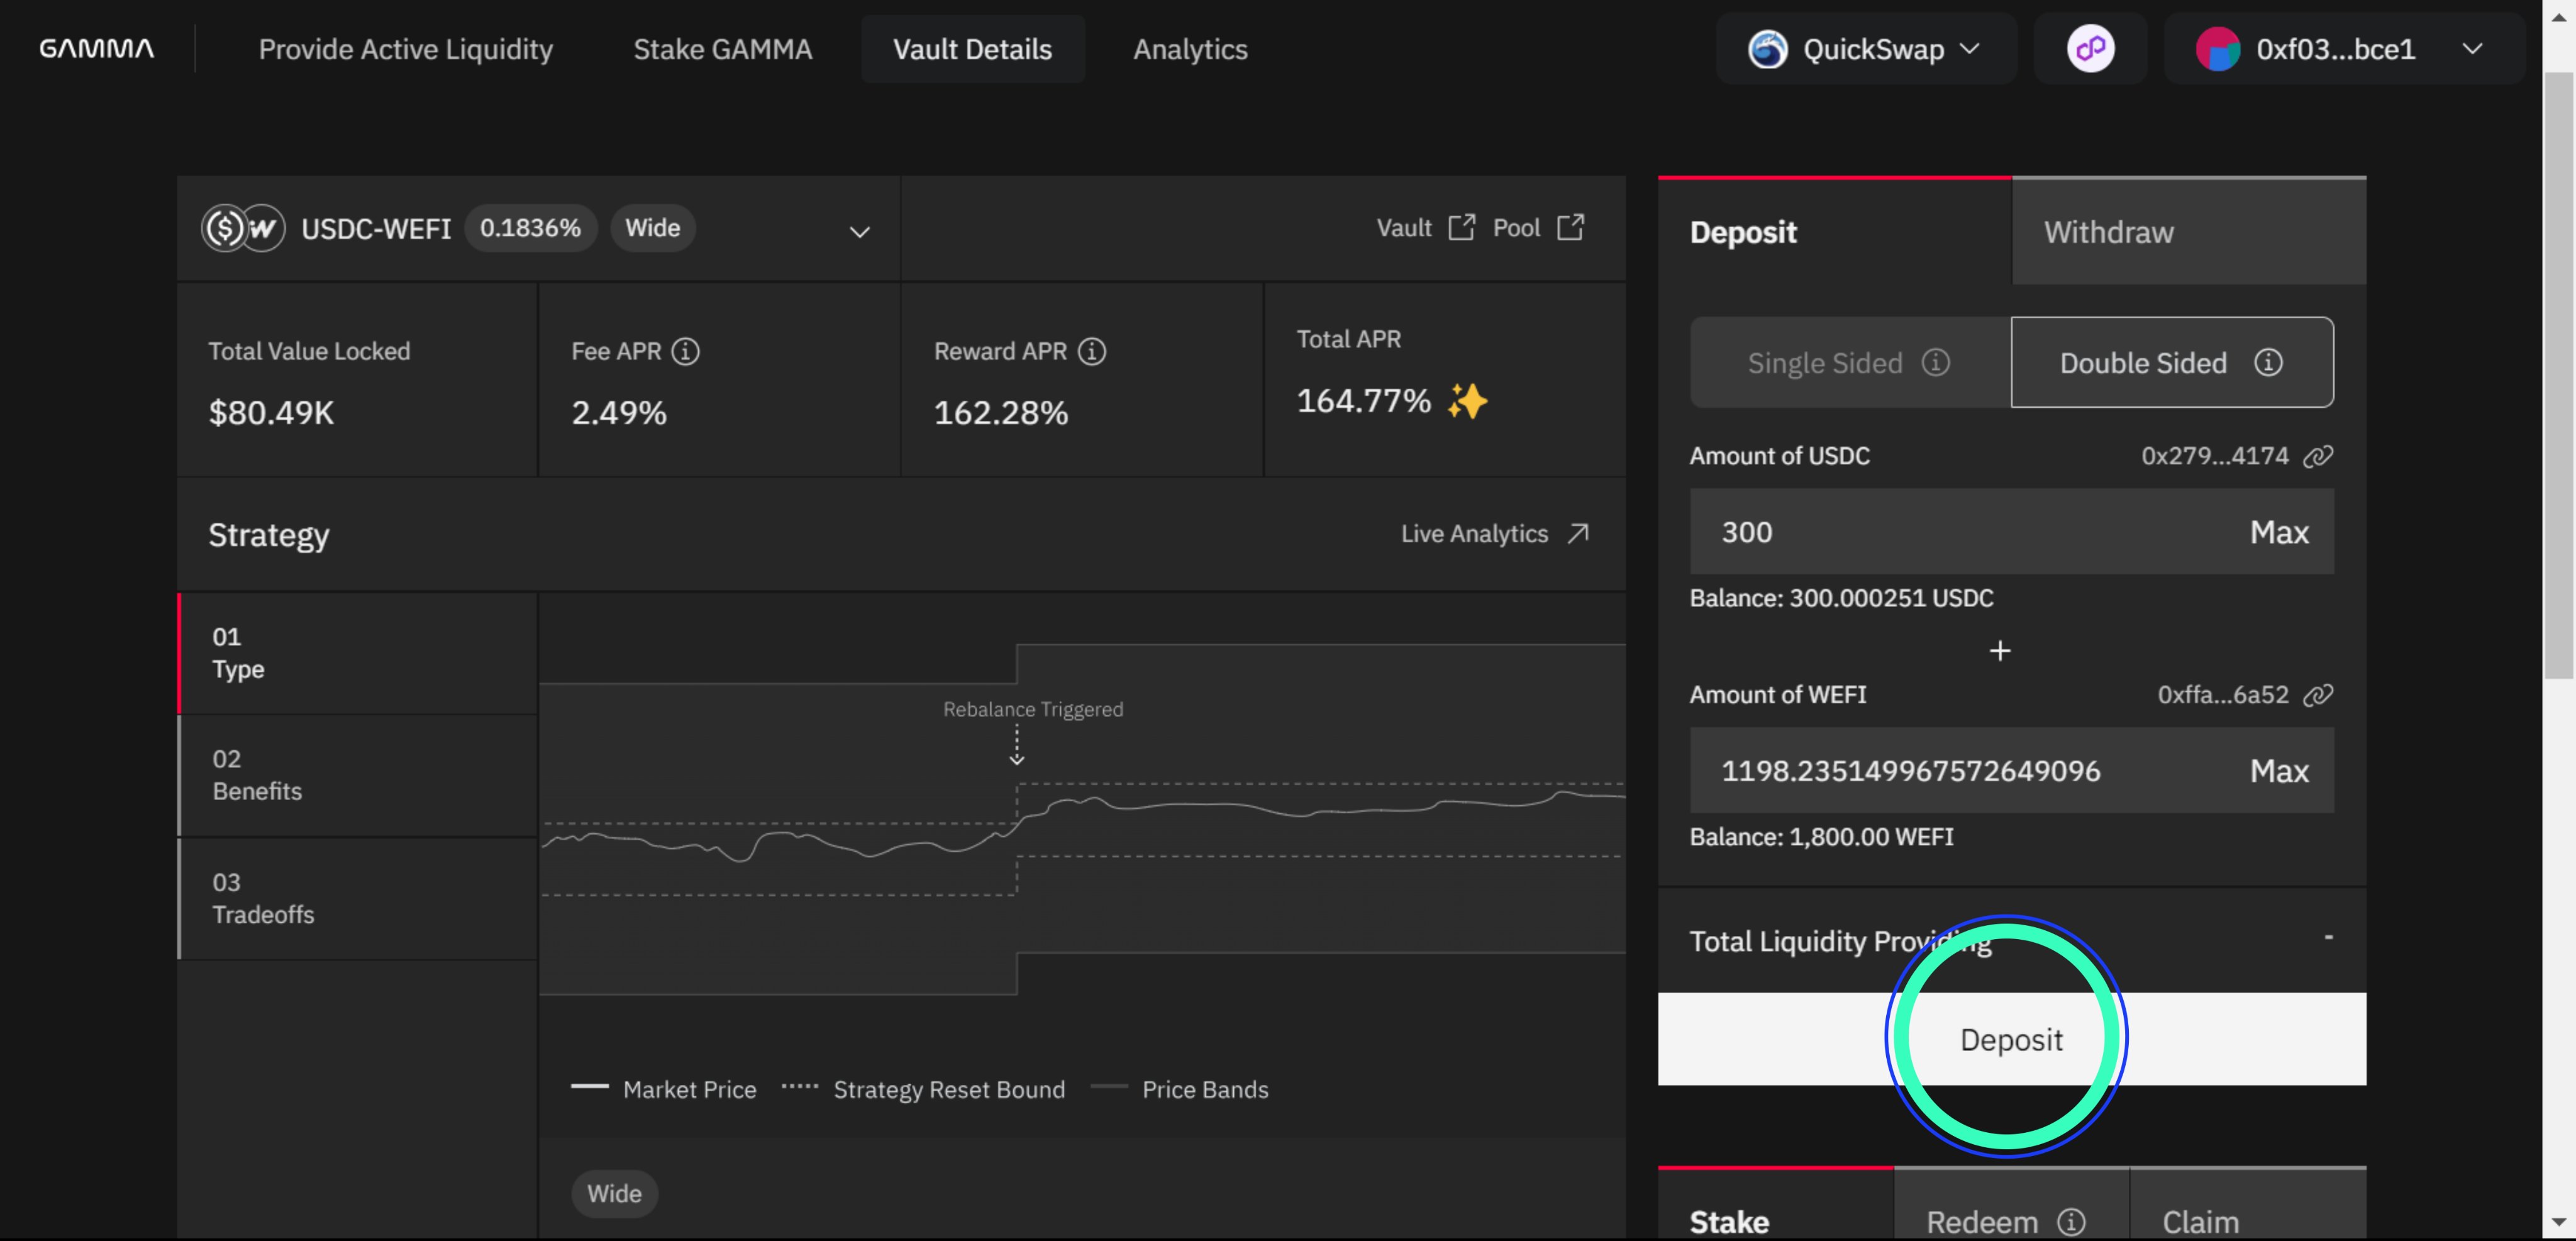Open the Provide Active Liquidity page
Viewport: 2576px width, 1241px height.
[x=405, y=49]
